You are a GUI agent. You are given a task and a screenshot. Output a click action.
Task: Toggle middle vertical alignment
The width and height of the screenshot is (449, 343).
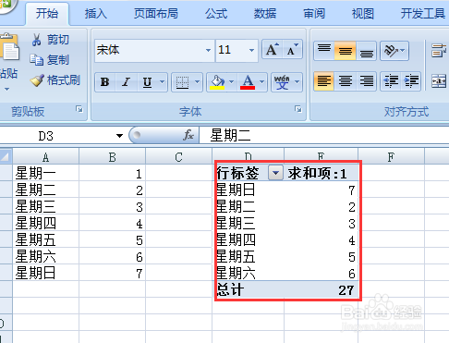tap(346, 50)
